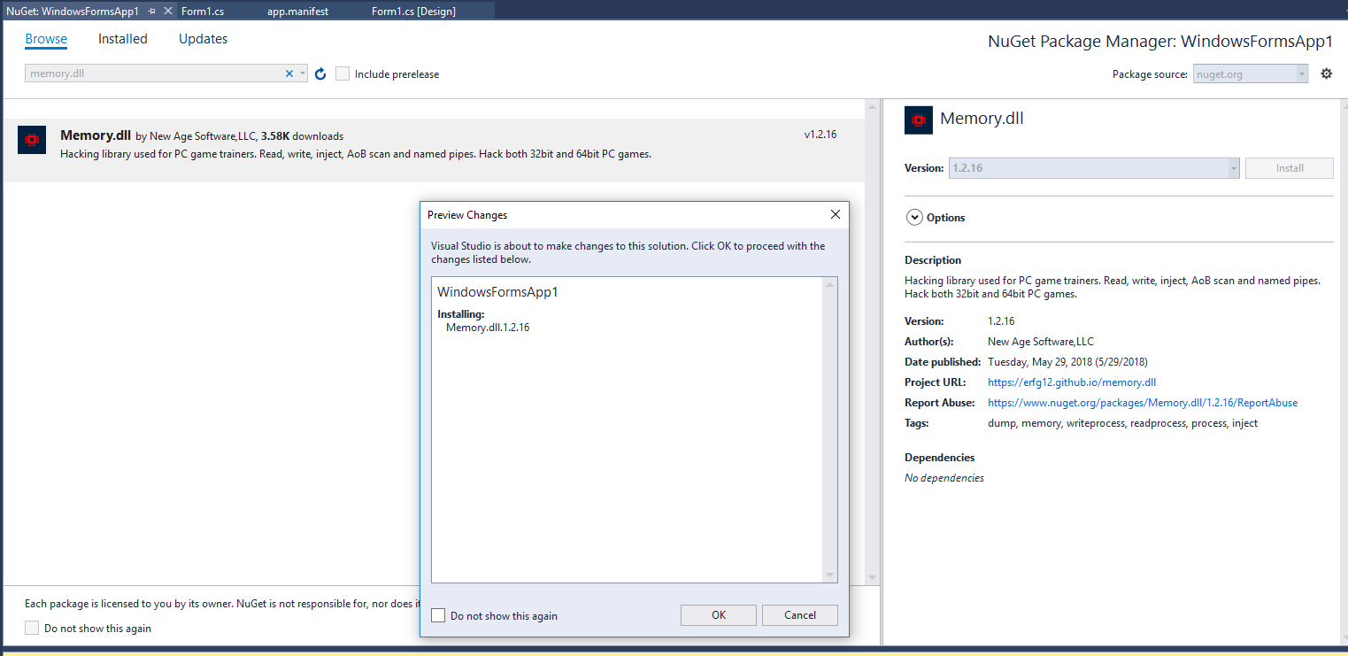Click the package list scrollbar up arrow
1348x656 pixels.
[872, 106]
